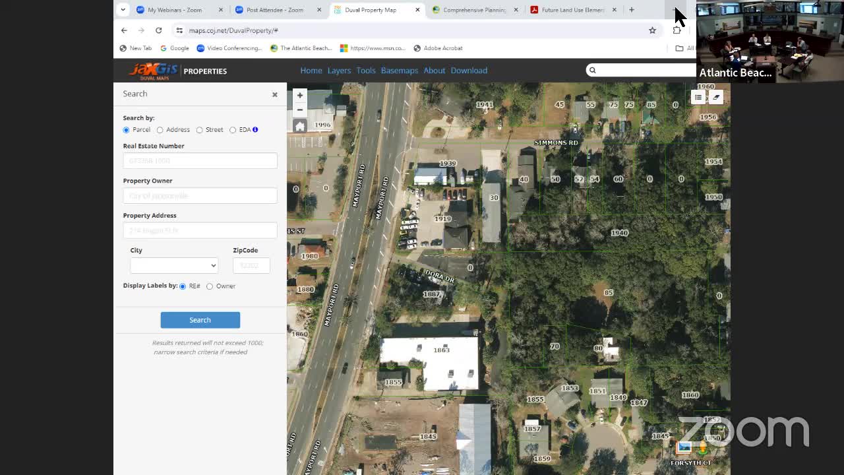Open the City dropdown

coord(174,265)
